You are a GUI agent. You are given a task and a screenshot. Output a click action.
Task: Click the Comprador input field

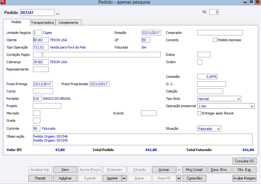220,33
